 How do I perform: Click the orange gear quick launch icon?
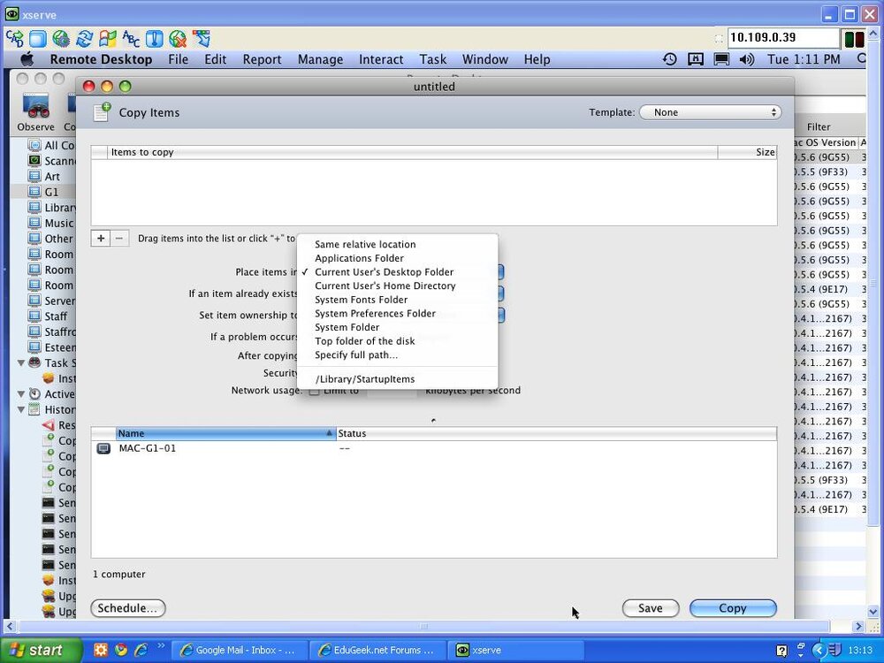101,650
